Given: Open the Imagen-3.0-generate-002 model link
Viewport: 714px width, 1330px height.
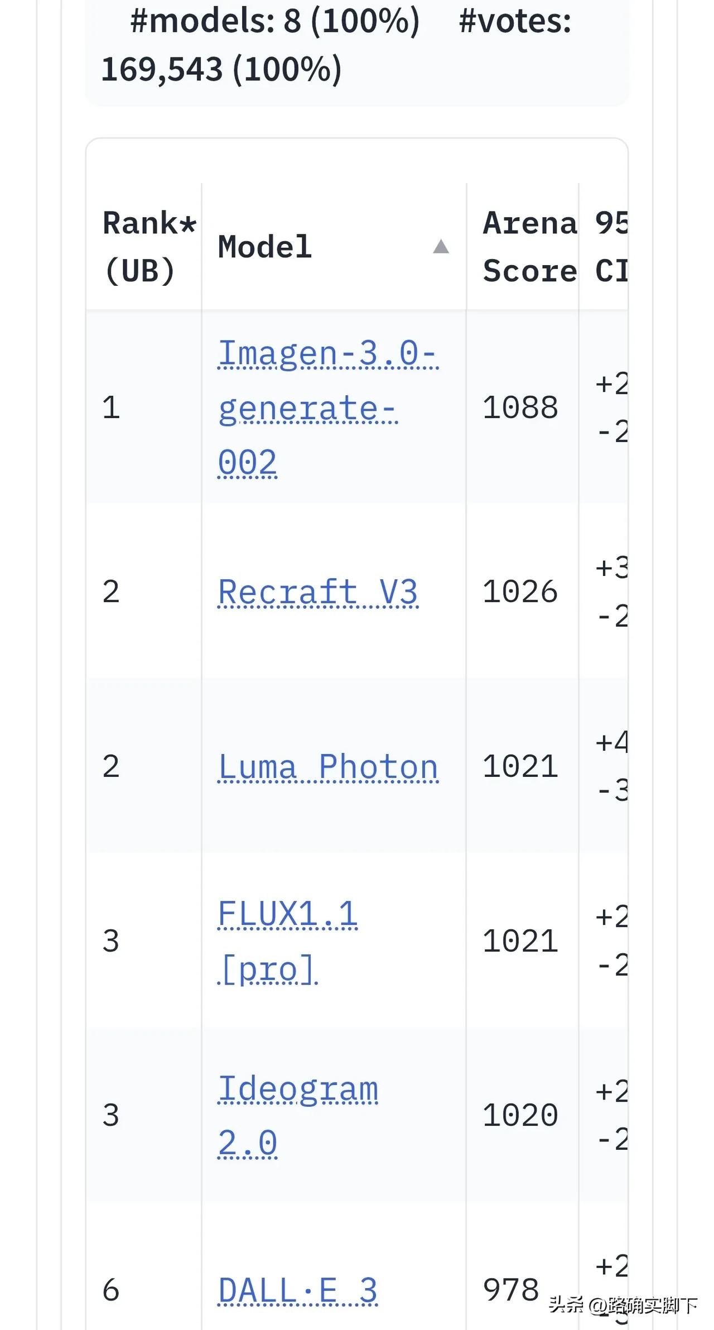Looking at the screenshot, I should coord(327,408).
